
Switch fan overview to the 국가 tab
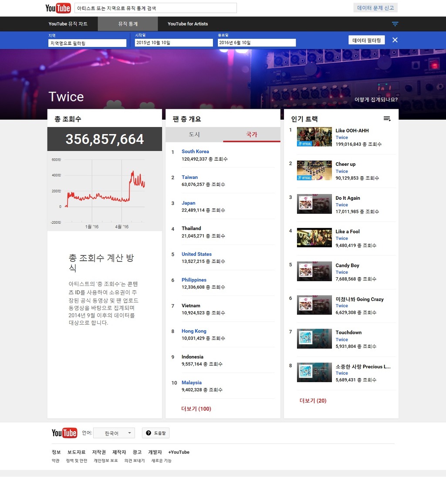(x=252, y=134)
